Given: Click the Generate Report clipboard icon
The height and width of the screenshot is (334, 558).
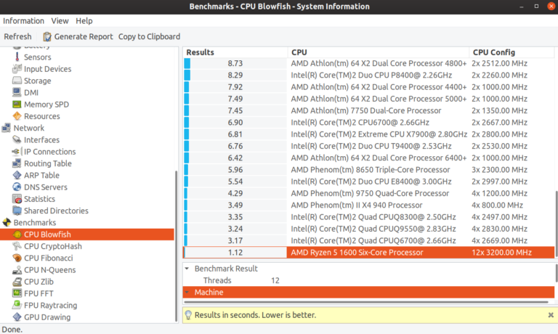Looking at the screenshot, I should (47, 36).
